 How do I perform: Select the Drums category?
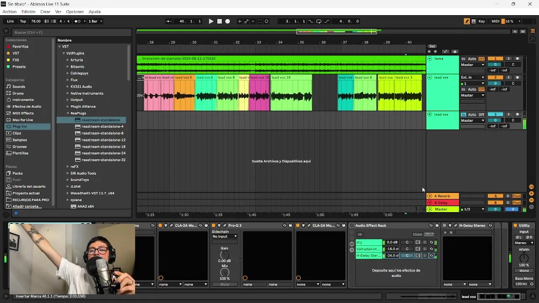(x=18, y=93)
